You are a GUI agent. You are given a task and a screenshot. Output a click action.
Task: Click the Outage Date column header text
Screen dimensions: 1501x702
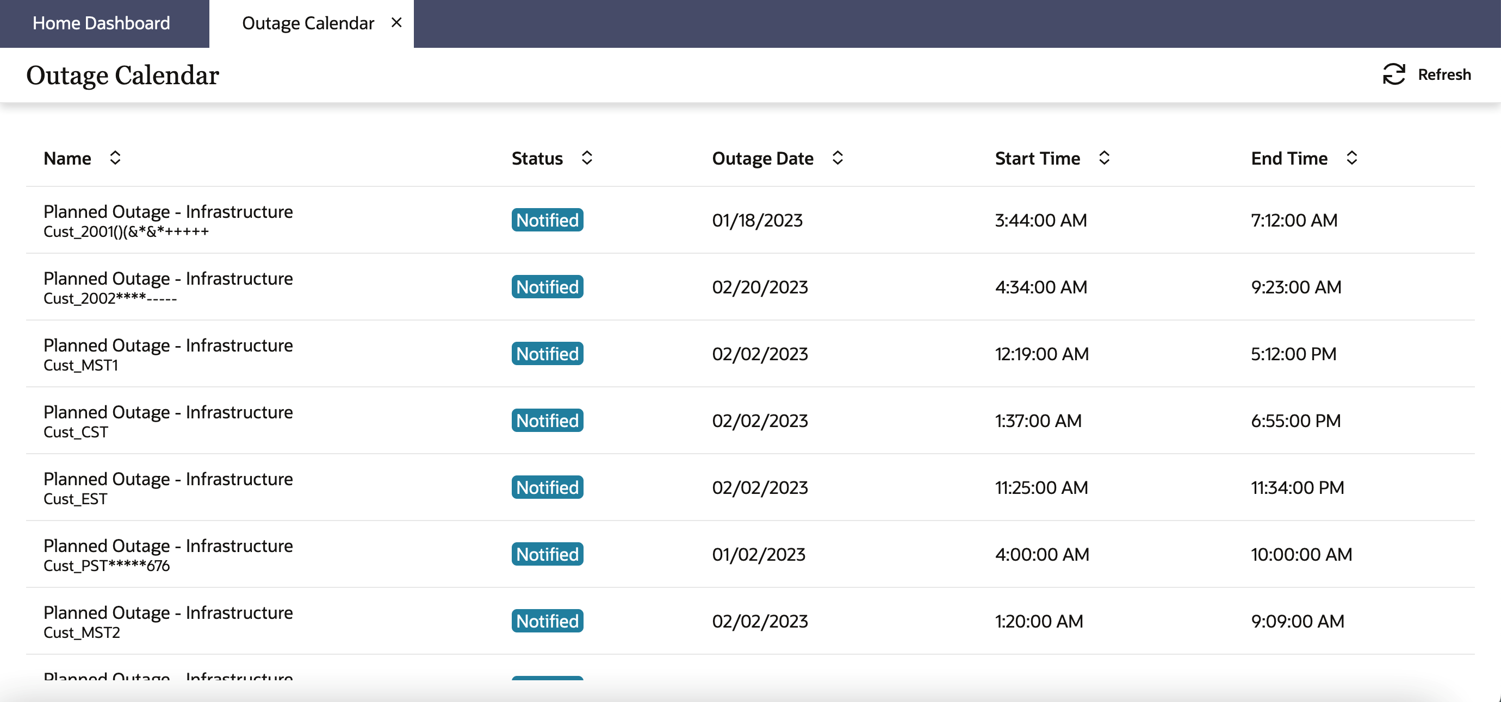[762, 158]
